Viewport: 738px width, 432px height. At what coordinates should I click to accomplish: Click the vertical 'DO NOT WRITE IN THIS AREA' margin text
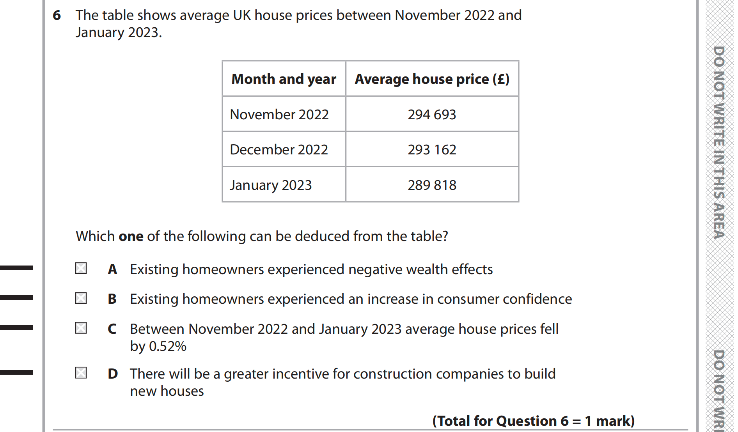pyautogui.click(x=718, y=142)
